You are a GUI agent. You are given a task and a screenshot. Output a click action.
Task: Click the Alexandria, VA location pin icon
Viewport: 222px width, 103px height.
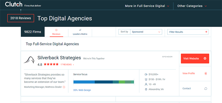pyautogui.click(x=146, y=90)
